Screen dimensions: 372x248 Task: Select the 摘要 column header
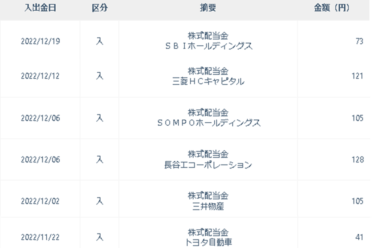point(208,8)
